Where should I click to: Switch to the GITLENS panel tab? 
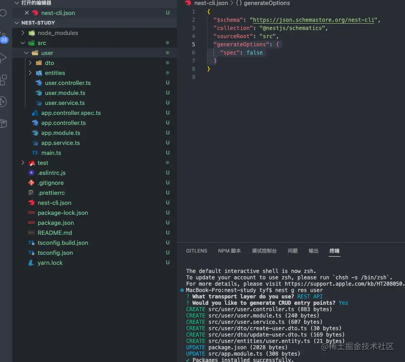point(197,251)
